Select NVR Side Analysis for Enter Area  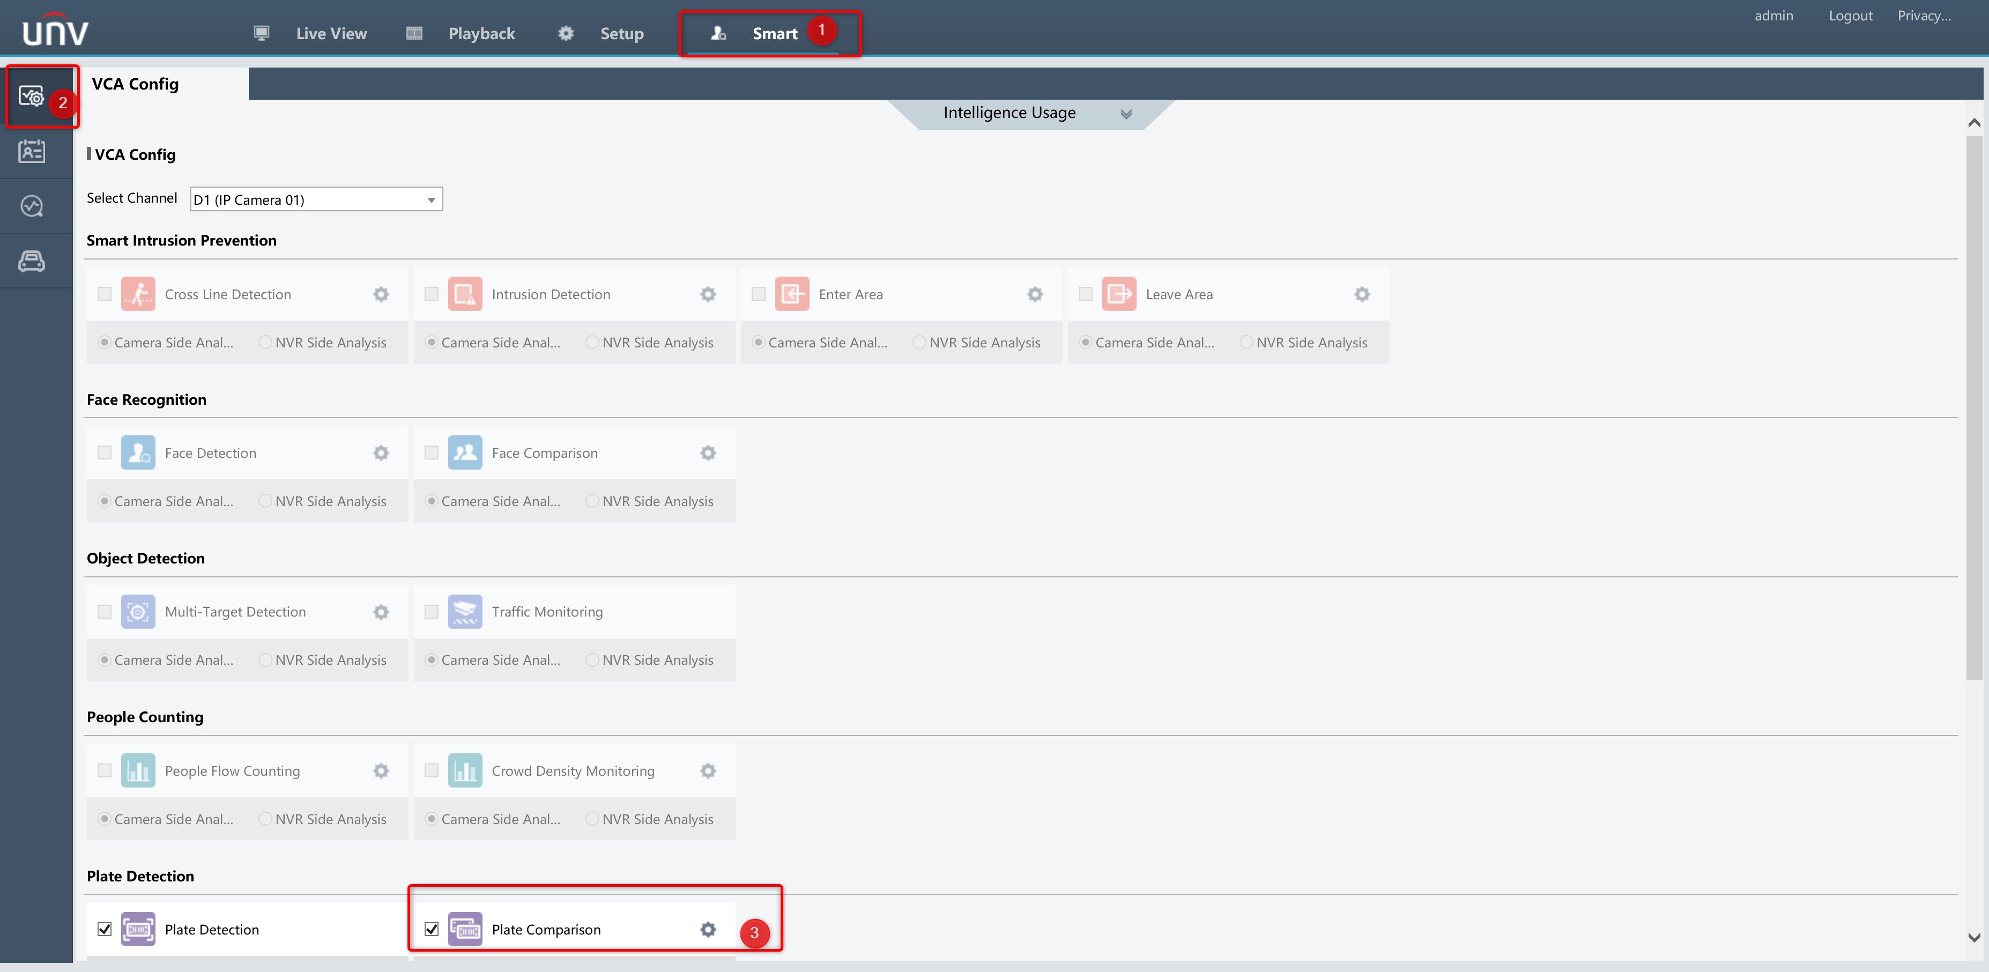tap(919, 342)
